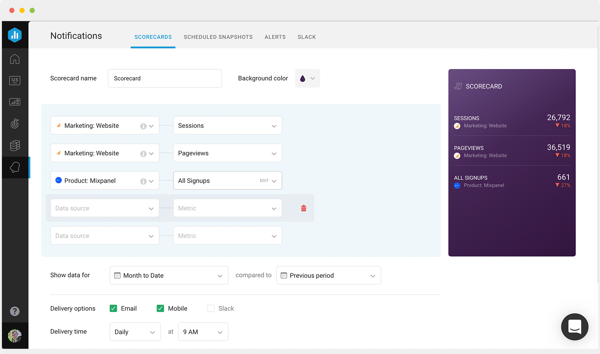
Task: Click calendar icon in Month to Date field
Action: coord(117,276)
